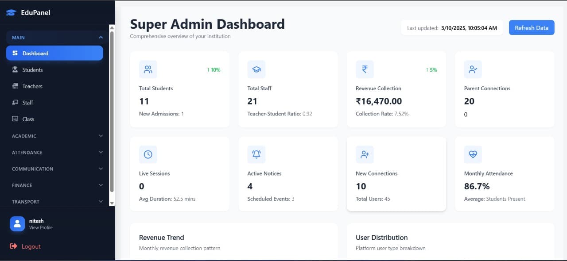The width and height of the screenshot is (567, 261).
Task: Expand the COMMUNICATION section
Action: point(57,169)
